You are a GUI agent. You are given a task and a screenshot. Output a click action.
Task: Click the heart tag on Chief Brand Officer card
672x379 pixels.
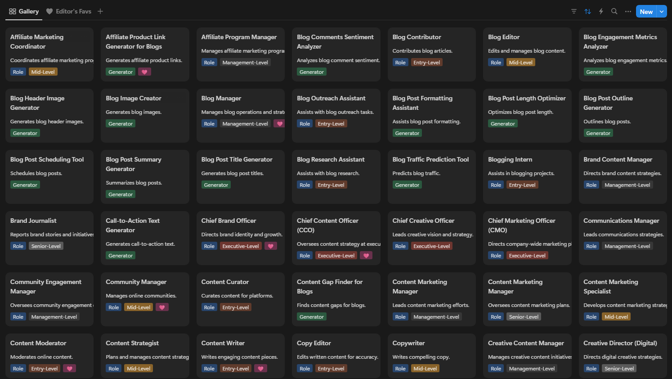pyautogui.click(x=270, y=246)
